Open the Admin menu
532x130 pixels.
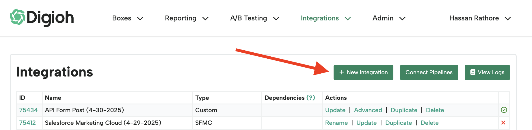(x=389, y=18)
